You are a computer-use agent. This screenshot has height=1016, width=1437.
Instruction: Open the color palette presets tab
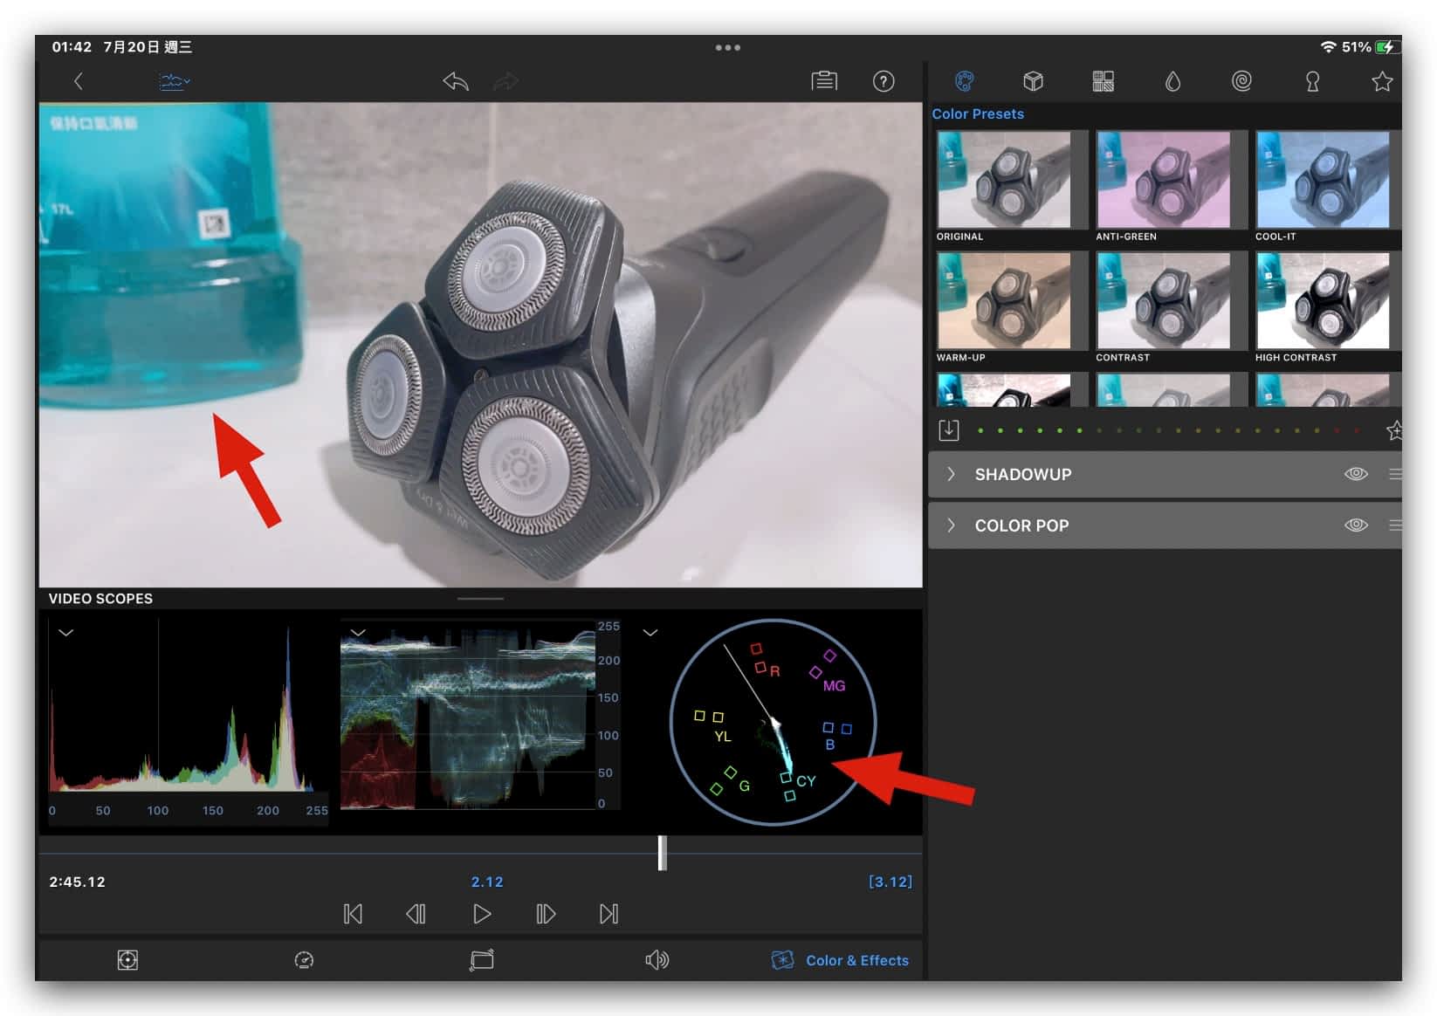point(964,82)
